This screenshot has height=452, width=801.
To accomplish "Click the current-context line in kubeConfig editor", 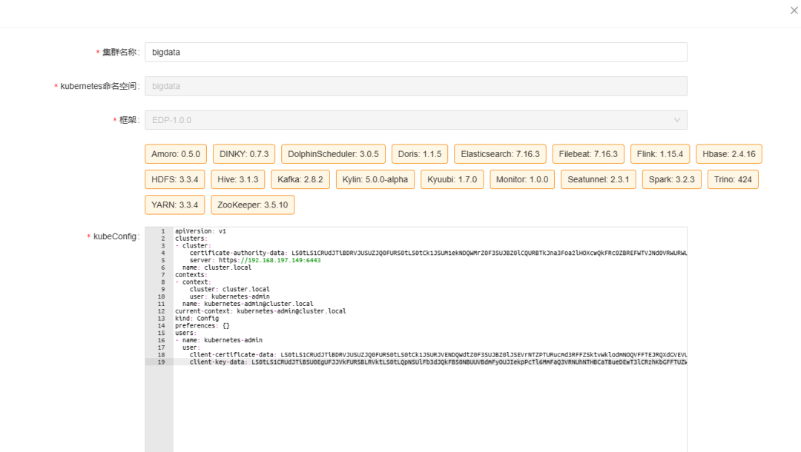I will [x=260, y=311].
